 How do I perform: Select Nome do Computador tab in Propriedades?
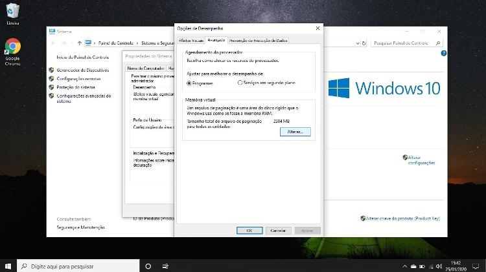[146, 68]
